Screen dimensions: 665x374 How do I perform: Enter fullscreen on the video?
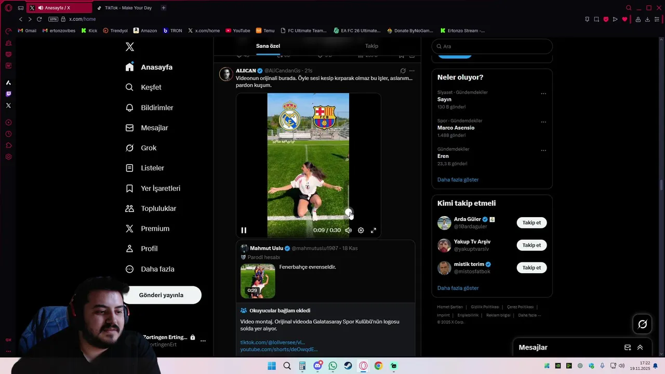(x=374, y=230)
